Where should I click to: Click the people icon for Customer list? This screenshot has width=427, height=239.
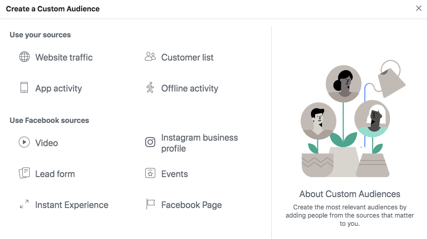coord(150,57)
